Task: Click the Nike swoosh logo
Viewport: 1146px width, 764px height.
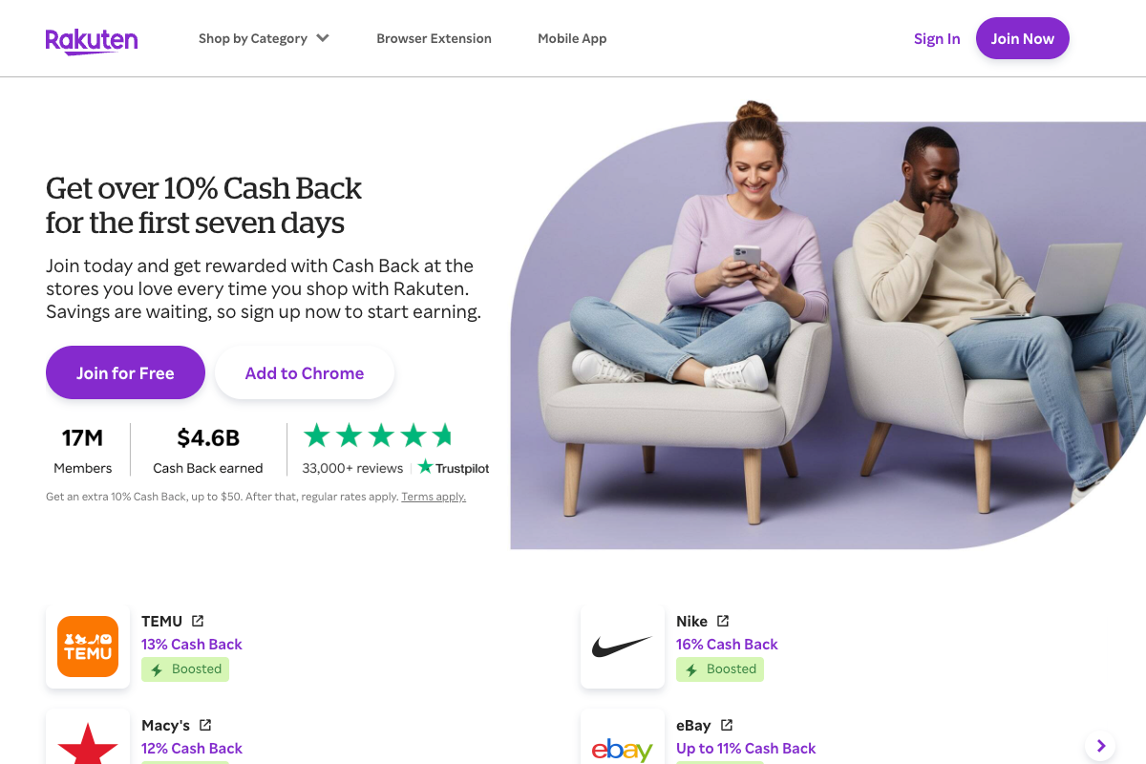Action: click(623, 647)
